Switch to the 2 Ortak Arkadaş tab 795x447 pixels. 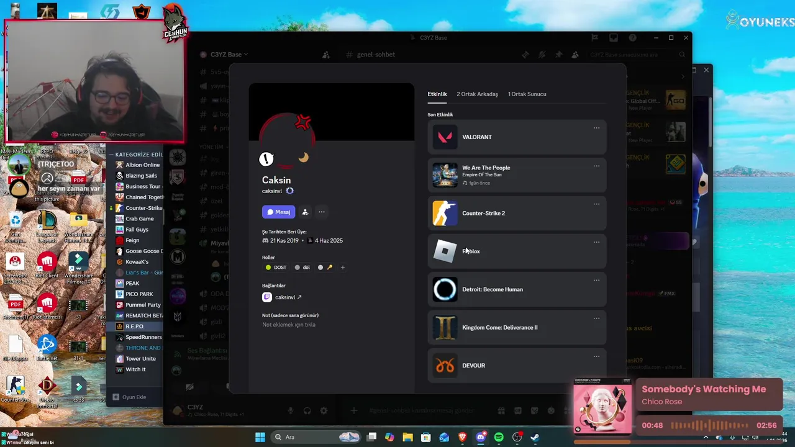478,94
